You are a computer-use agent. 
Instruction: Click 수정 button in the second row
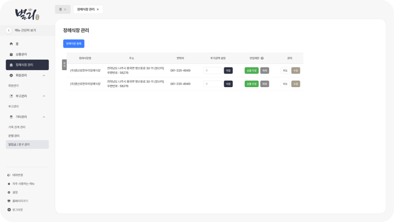pyautogui.click(x=295, y=84)
